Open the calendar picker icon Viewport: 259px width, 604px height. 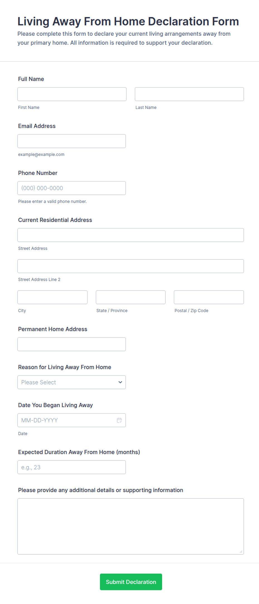coord(119,420)
